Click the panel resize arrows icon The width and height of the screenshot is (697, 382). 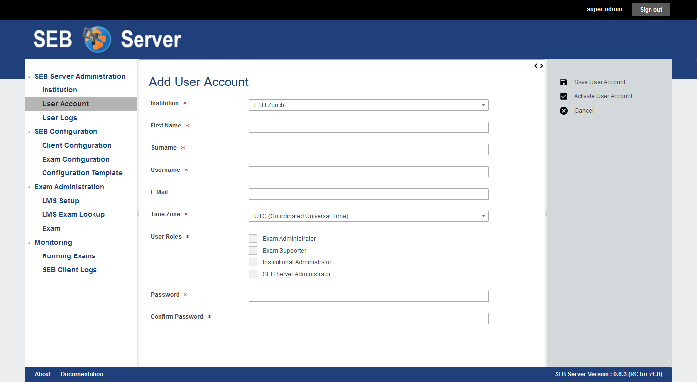tap(539, 66)
